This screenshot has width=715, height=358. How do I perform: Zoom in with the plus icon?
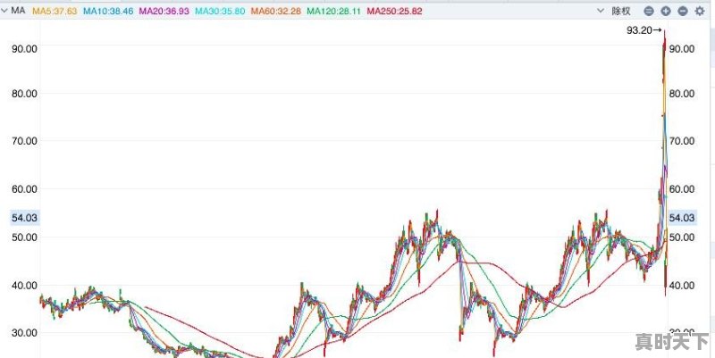pos(666,11)
